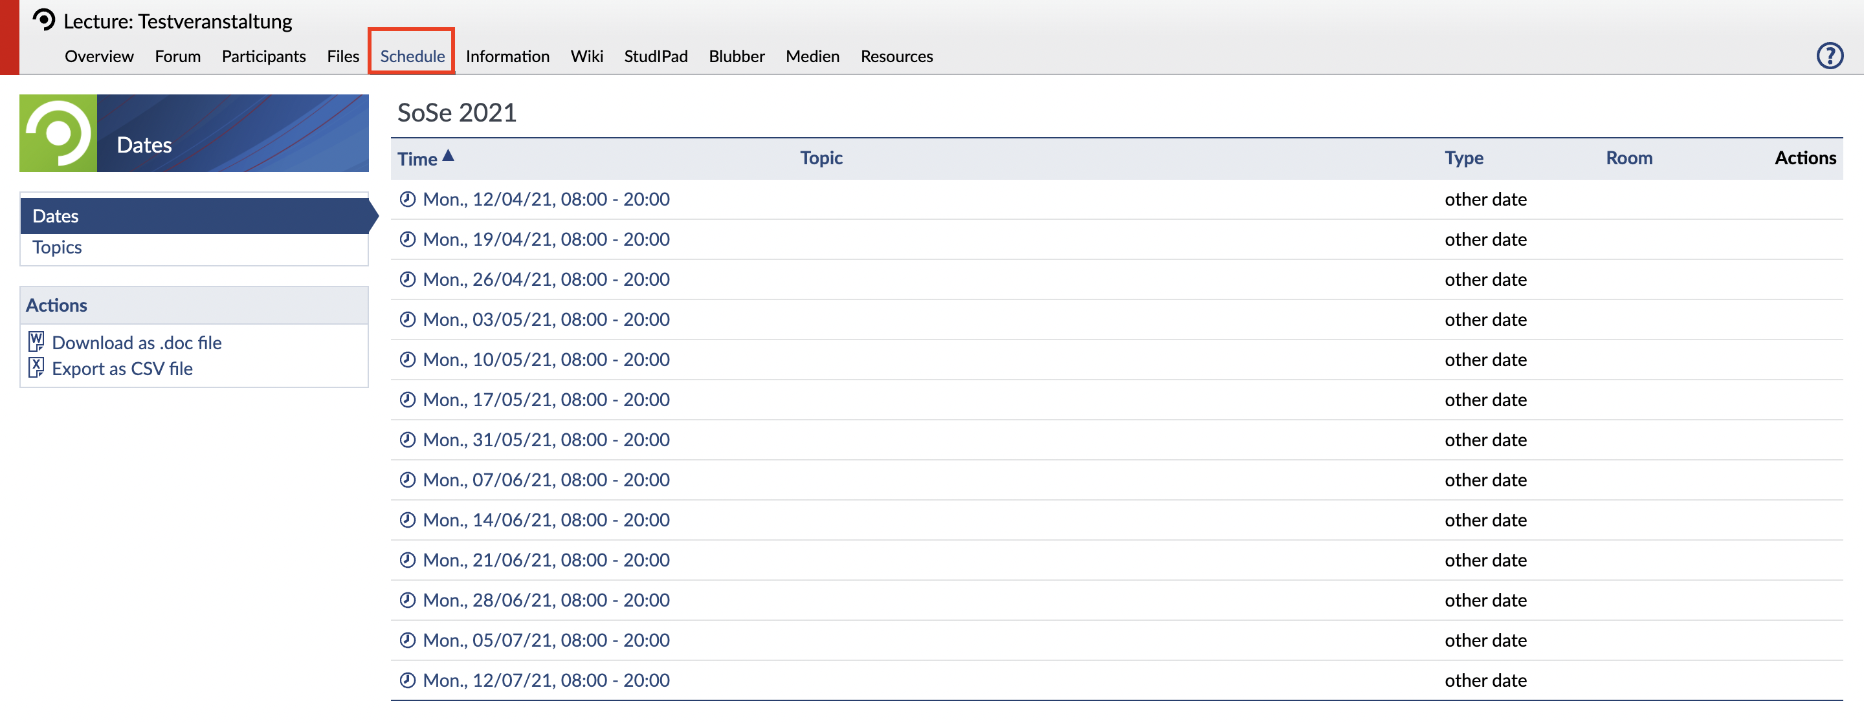1864x723 pixels.
Task: Click the Stud.IP logo beside Lecture title
Action: coord(44,19)
